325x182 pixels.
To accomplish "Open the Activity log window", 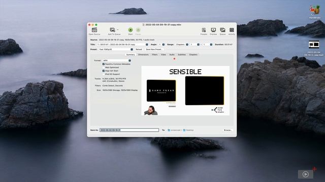I will click(232, 30).
